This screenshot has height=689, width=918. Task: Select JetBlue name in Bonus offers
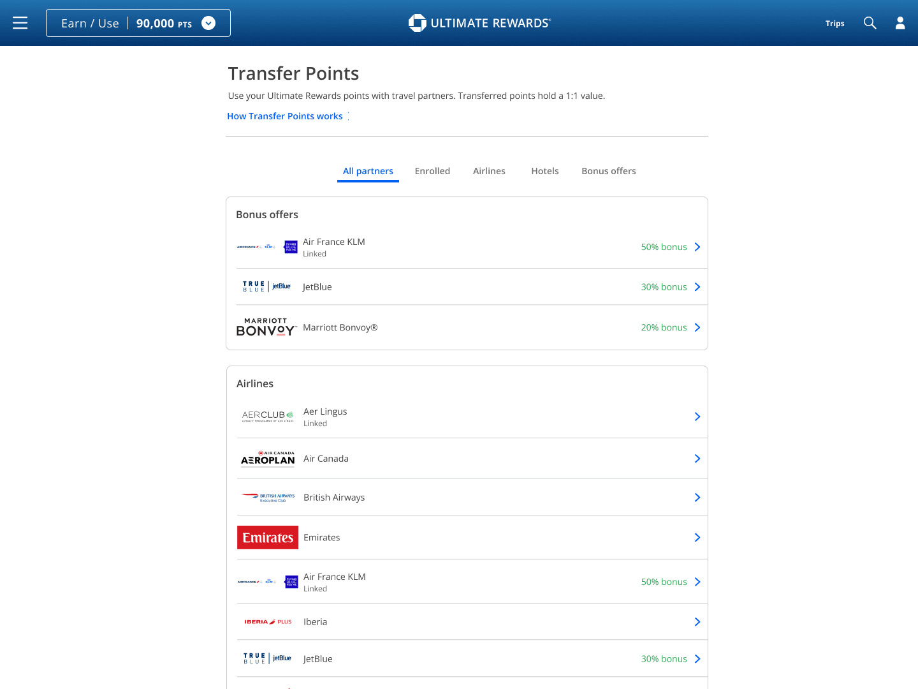click(317, 287)
